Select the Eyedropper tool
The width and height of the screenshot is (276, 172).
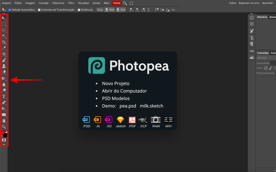click(x=4, y=48)
